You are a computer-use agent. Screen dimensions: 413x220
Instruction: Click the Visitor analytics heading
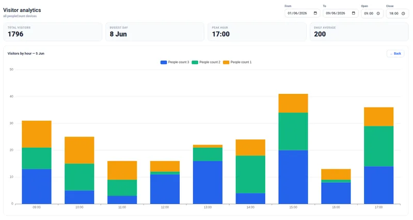(22, 10)
